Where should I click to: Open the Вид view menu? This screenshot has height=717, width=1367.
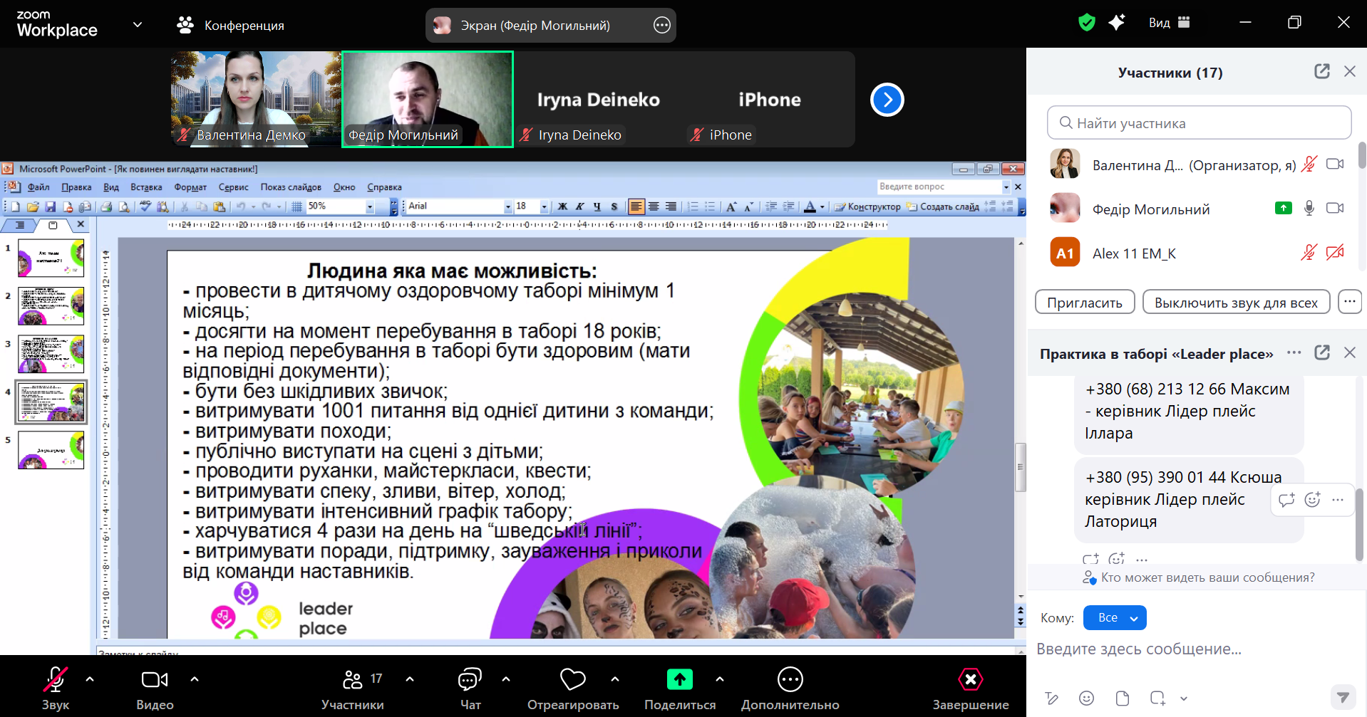pos(1169,23)
